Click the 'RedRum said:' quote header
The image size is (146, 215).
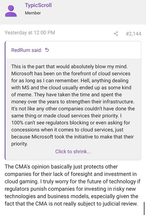coord(27,50)
